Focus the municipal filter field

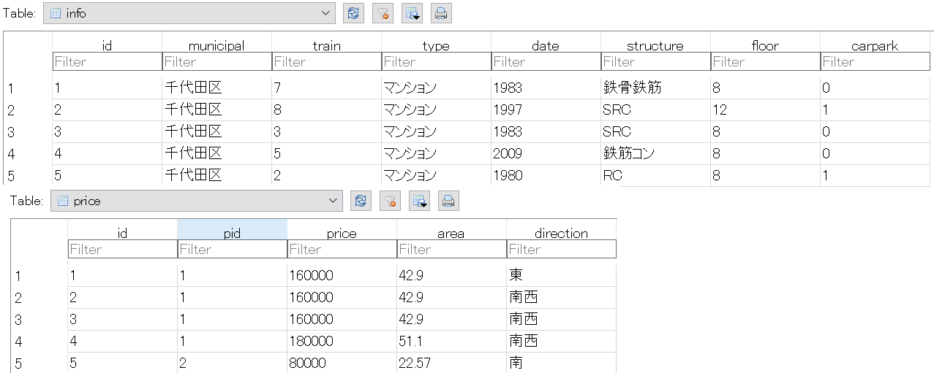click(216, 62)
